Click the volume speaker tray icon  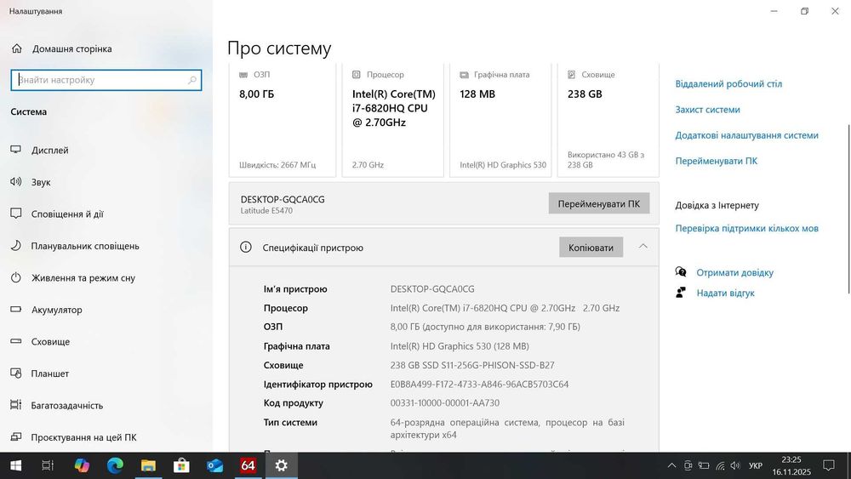click(x=735, y=465)
